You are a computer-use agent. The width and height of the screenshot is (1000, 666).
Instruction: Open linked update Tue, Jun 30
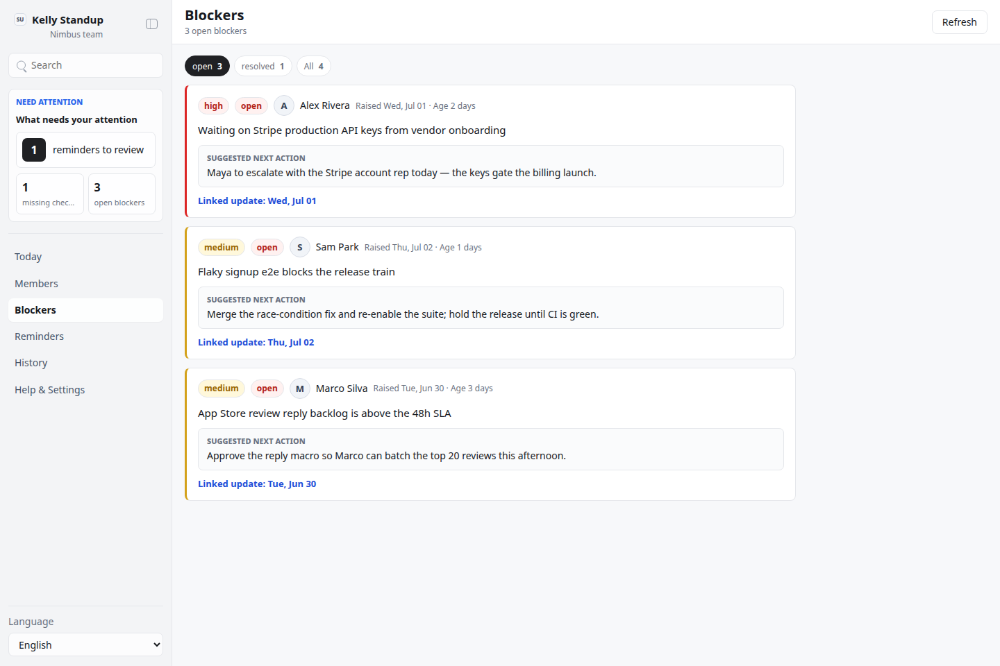point(257,484)
